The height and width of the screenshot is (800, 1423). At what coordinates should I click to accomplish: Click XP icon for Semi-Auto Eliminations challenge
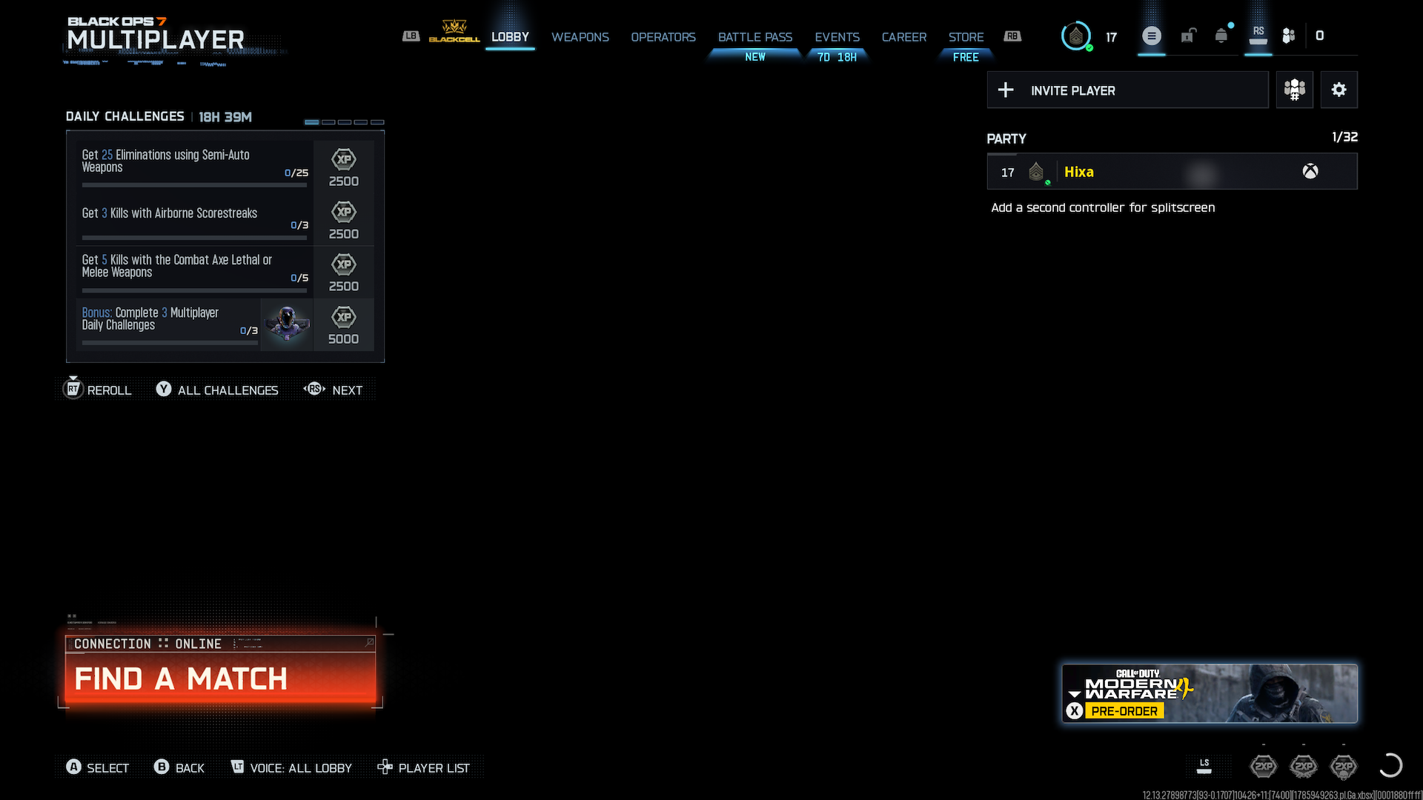pyautogui.click(x=344, y=159)
